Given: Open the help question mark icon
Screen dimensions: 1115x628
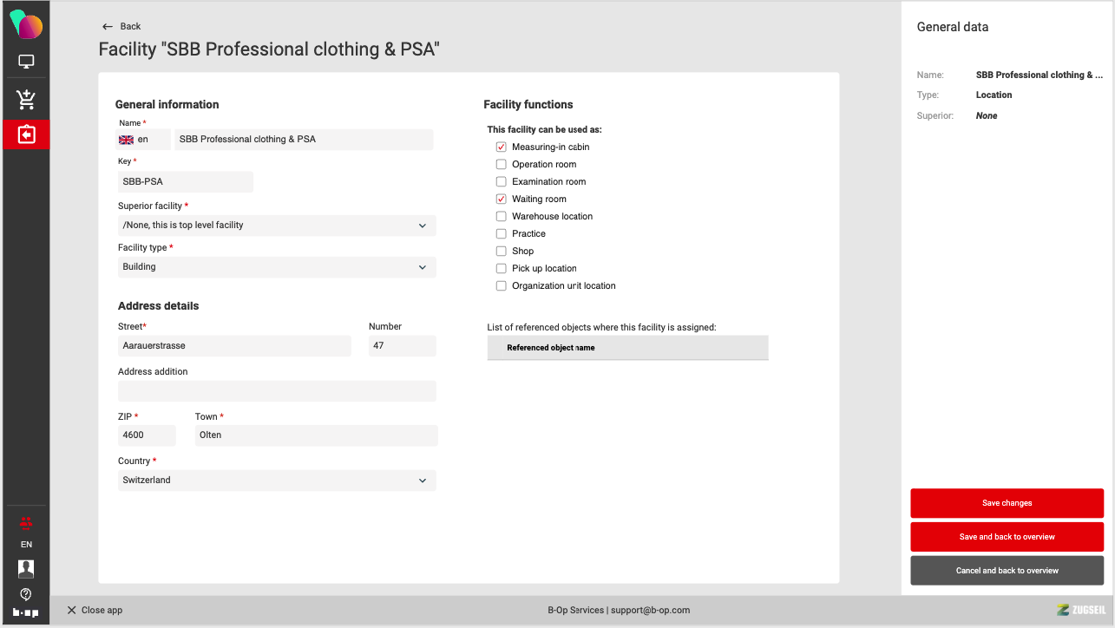Looking at the screenshot, I should [x=26, y=594].
